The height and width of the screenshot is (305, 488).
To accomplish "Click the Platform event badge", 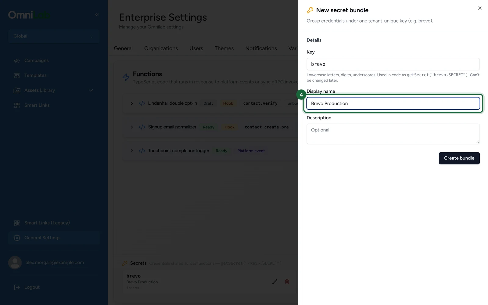I will (x=251, y=151).
